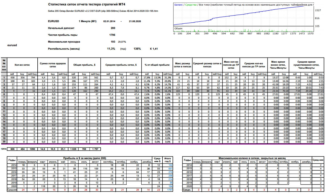Click the 'Макс время жизни сетки' header

[278, 65]
